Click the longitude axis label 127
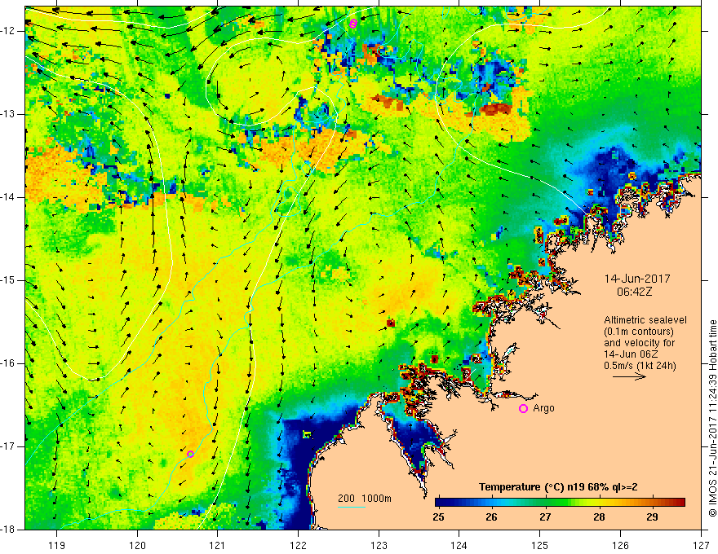 coord(701,545)
